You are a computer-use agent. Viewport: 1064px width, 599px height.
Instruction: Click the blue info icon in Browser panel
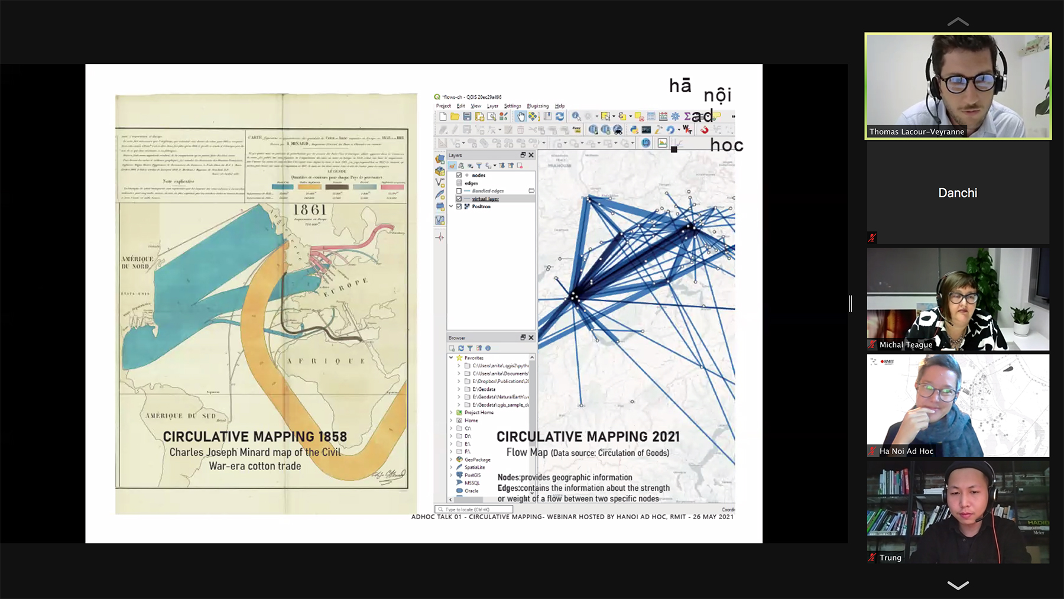[x=488, y=348]
